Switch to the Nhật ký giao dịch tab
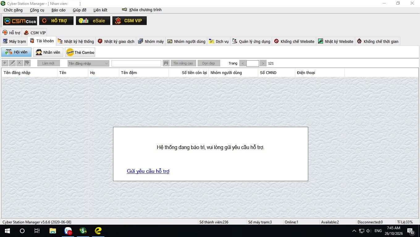The width and height of the screenshot is (420, 237). coord(116,41)
